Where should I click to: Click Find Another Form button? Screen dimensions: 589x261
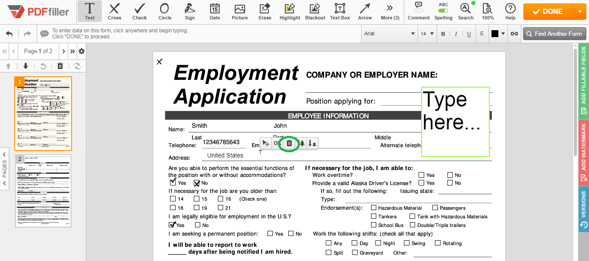click(x=554, y=34)
